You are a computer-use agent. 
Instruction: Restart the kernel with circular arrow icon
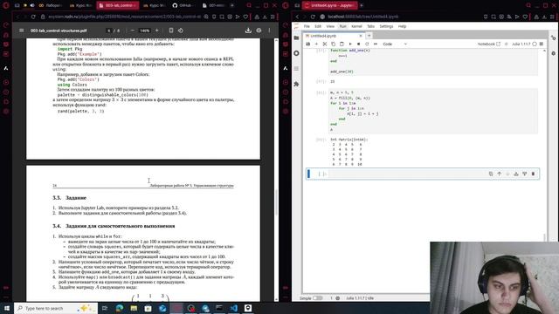367,44
